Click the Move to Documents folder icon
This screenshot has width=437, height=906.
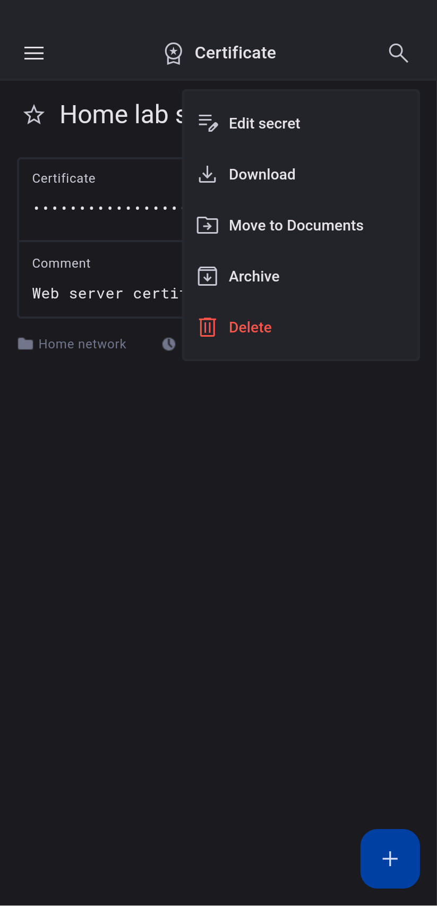[x=208, y=225]
